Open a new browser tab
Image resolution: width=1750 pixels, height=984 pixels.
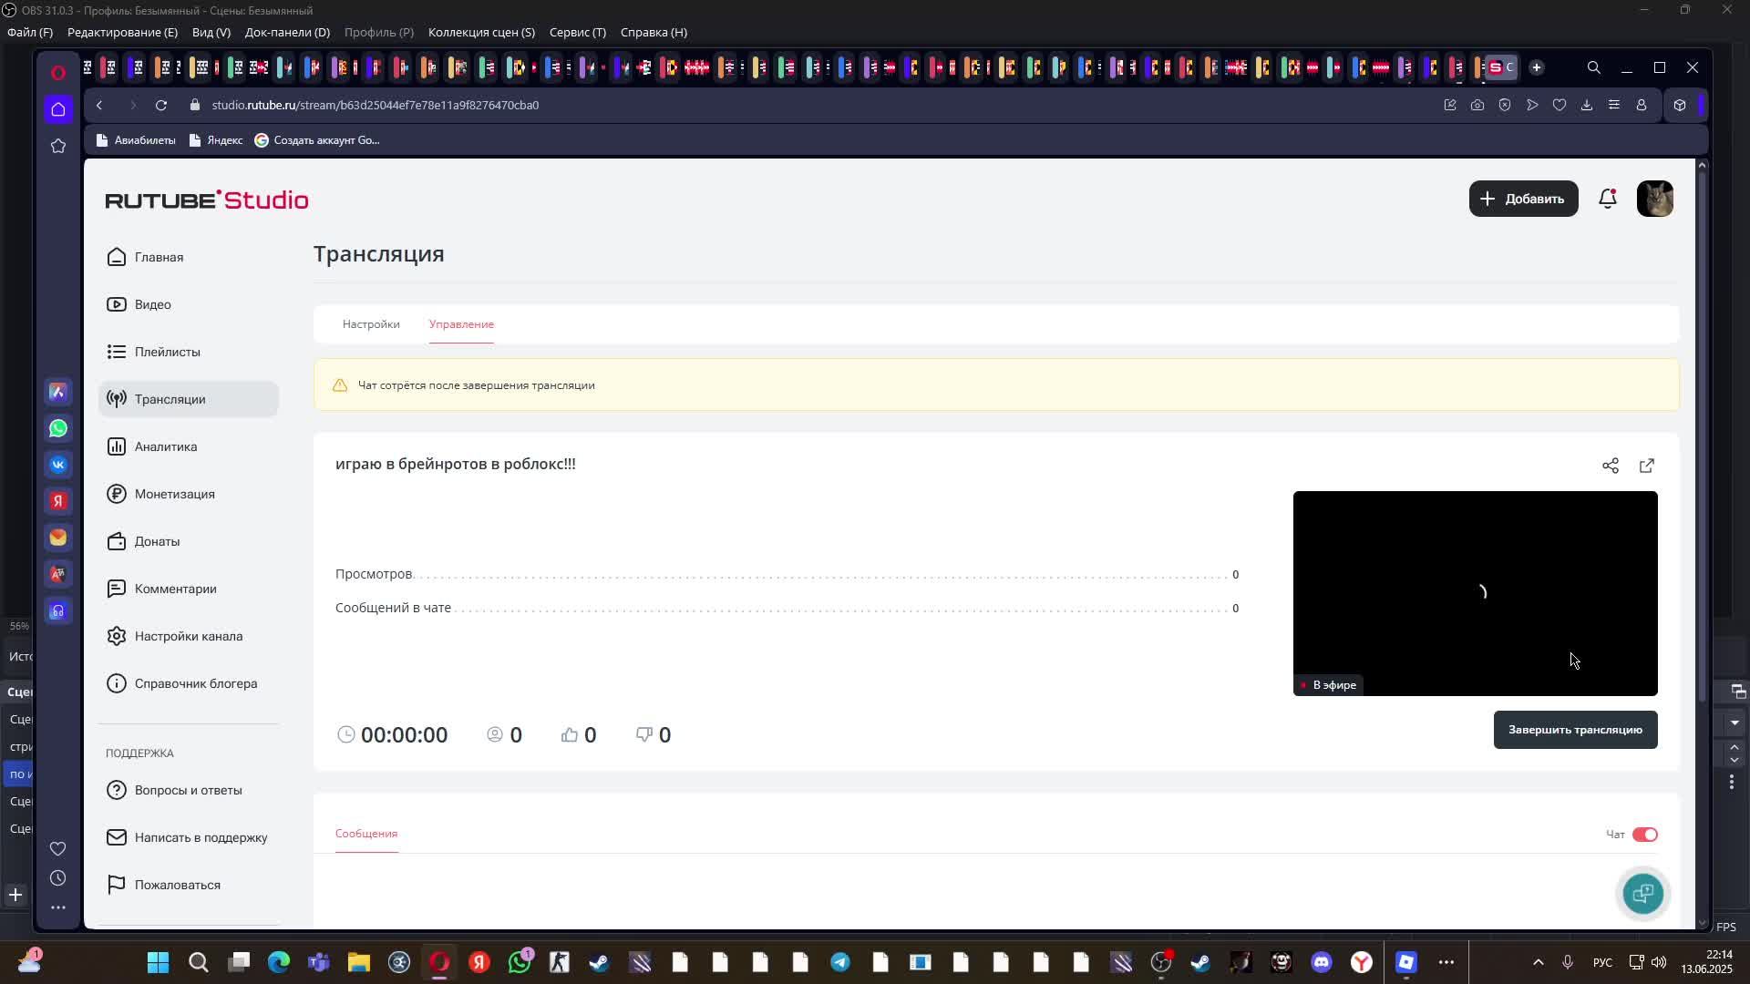1537,67
